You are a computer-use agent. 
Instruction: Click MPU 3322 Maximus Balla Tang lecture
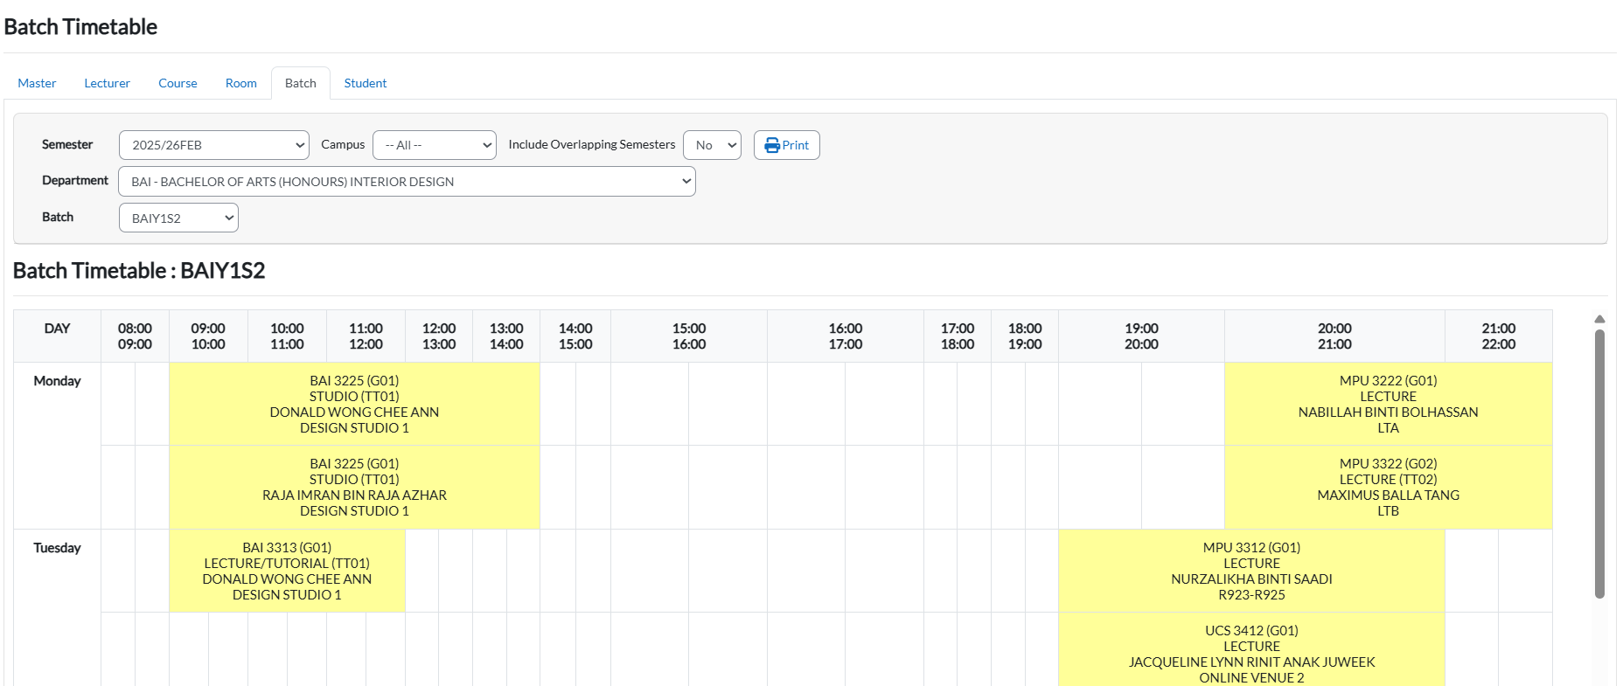(x=1388, y=487)
